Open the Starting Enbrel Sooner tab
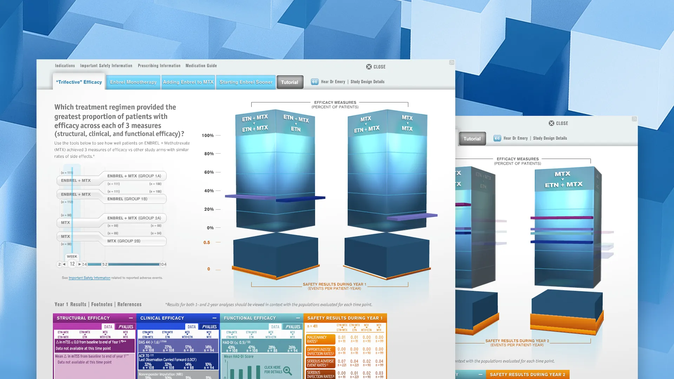Screen dimensions: 674x379 pyautogui.click(x=246, y=82)
